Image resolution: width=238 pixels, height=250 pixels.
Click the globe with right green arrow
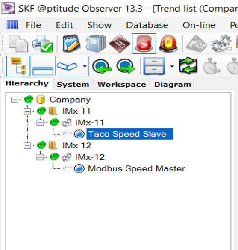[126, 66]
